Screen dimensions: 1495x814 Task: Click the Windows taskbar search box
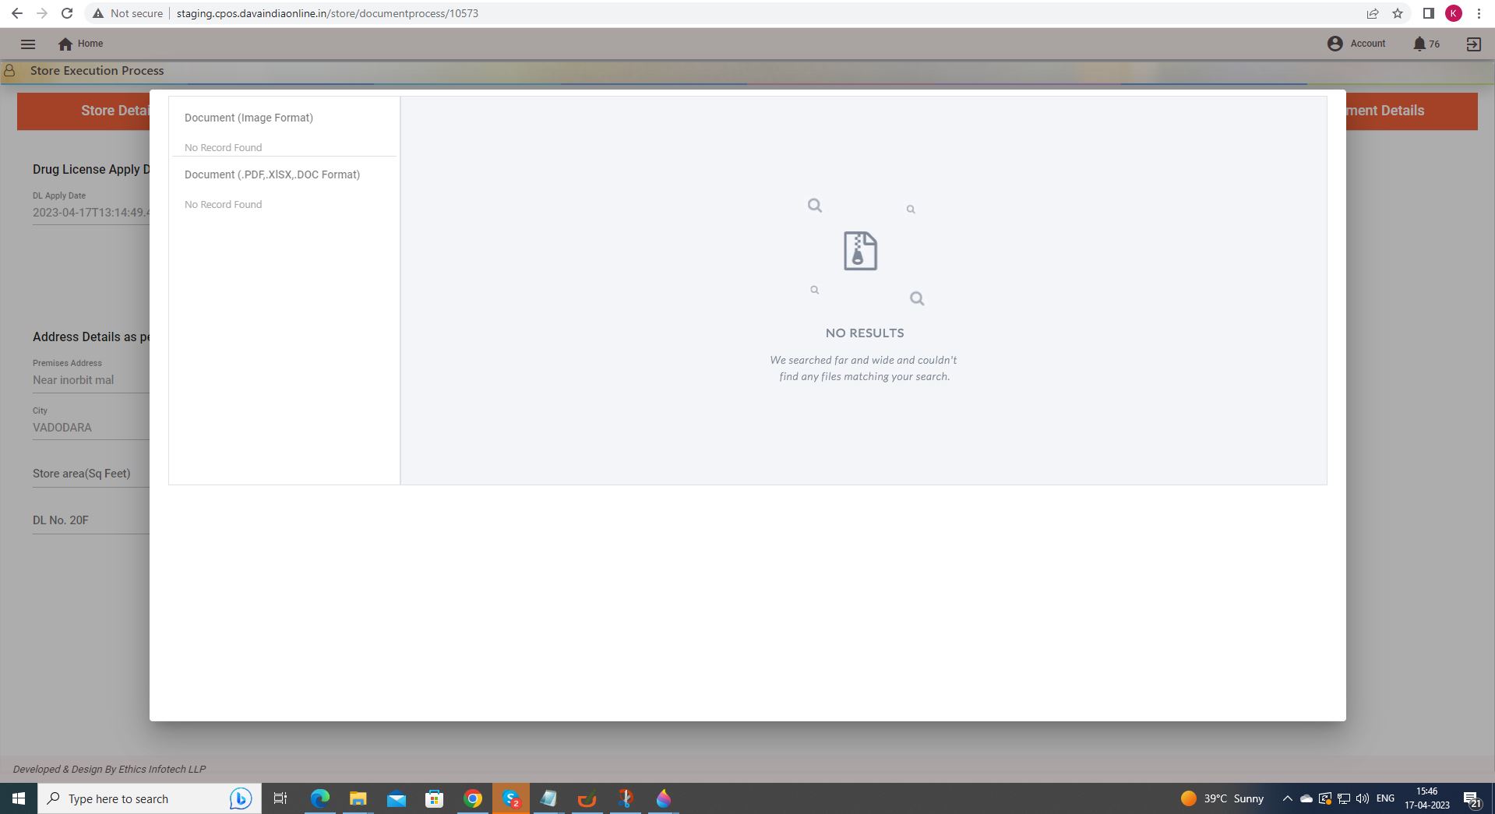pos(132,798)
